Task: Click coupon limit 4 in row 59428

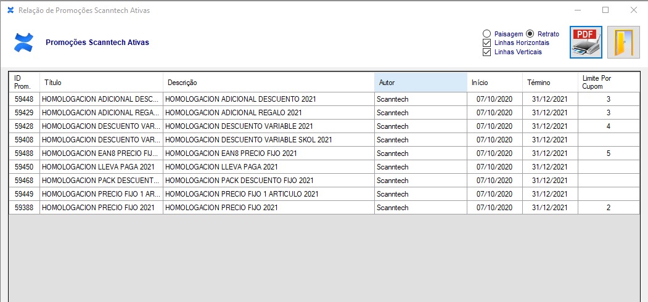Action: click(609, 126)
